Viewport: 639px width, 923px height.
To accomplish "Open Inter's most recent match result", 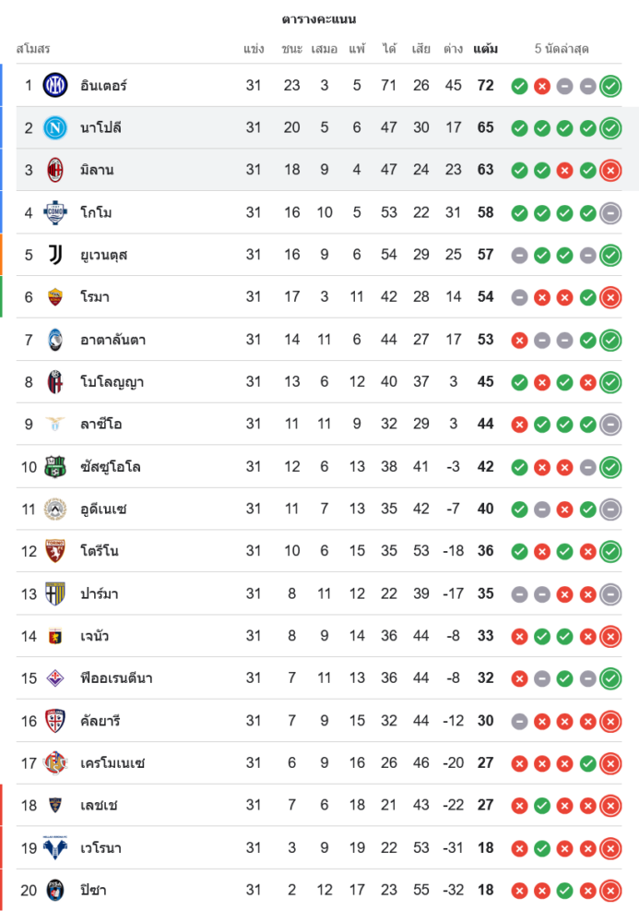I will click(x=609, y=86).
